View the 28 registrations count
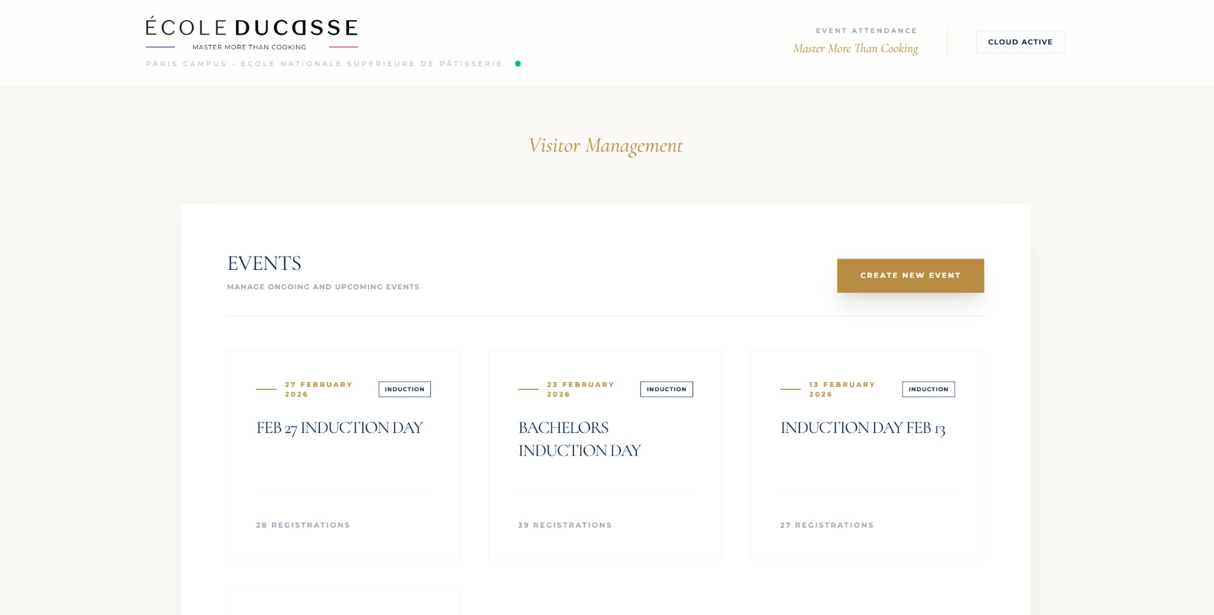 [x=303, y=525]
